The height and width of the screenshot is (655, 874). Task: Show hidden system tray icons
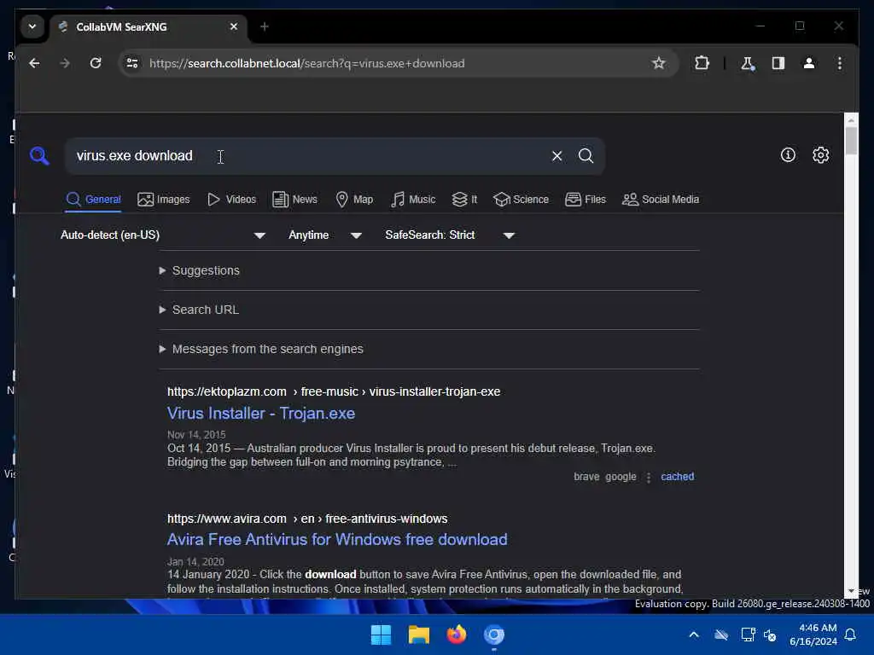point(694,635)
